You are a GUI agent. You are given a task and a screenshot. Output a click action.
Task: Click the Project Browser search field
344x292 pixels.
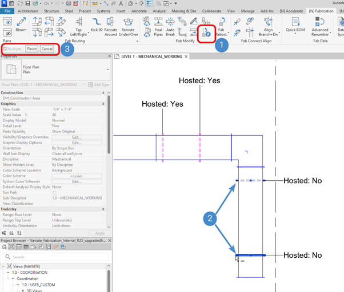pos(57,257)
